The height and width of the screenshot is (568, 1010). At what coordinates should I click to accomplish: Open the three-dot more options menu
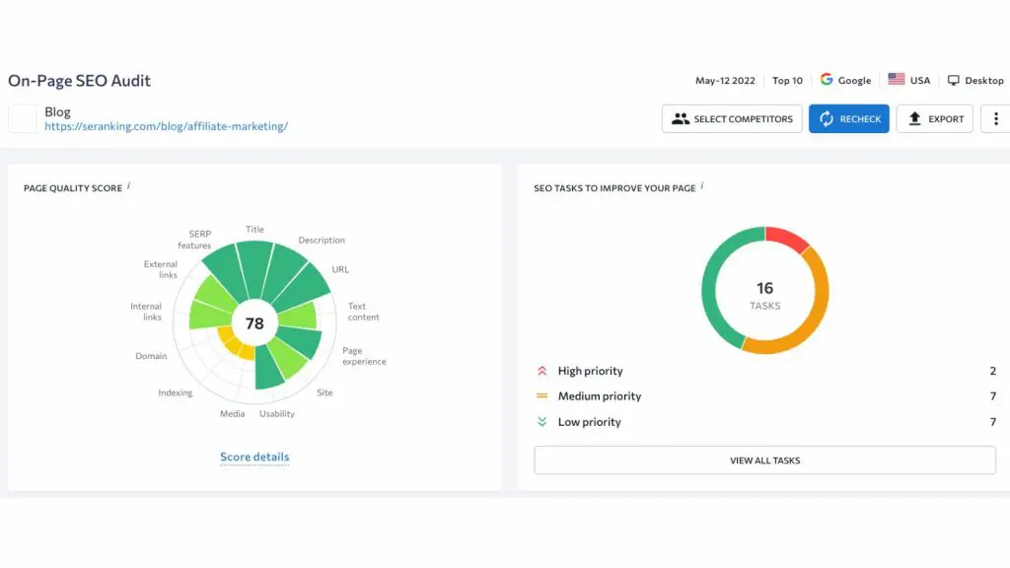(995, 119)
